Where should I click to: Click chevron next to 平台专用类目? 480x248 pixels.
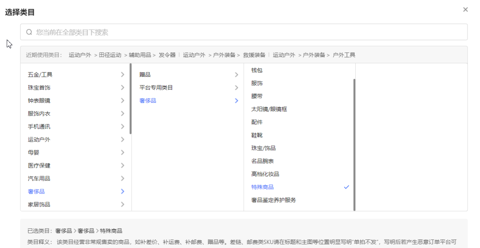pyautogui.click(x=236, y=88)
